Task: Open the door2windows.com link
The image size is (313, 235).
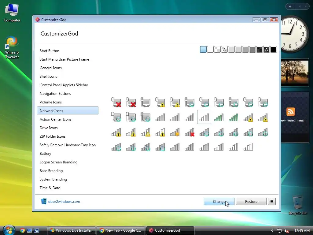Action: click(x=64, y=202)
